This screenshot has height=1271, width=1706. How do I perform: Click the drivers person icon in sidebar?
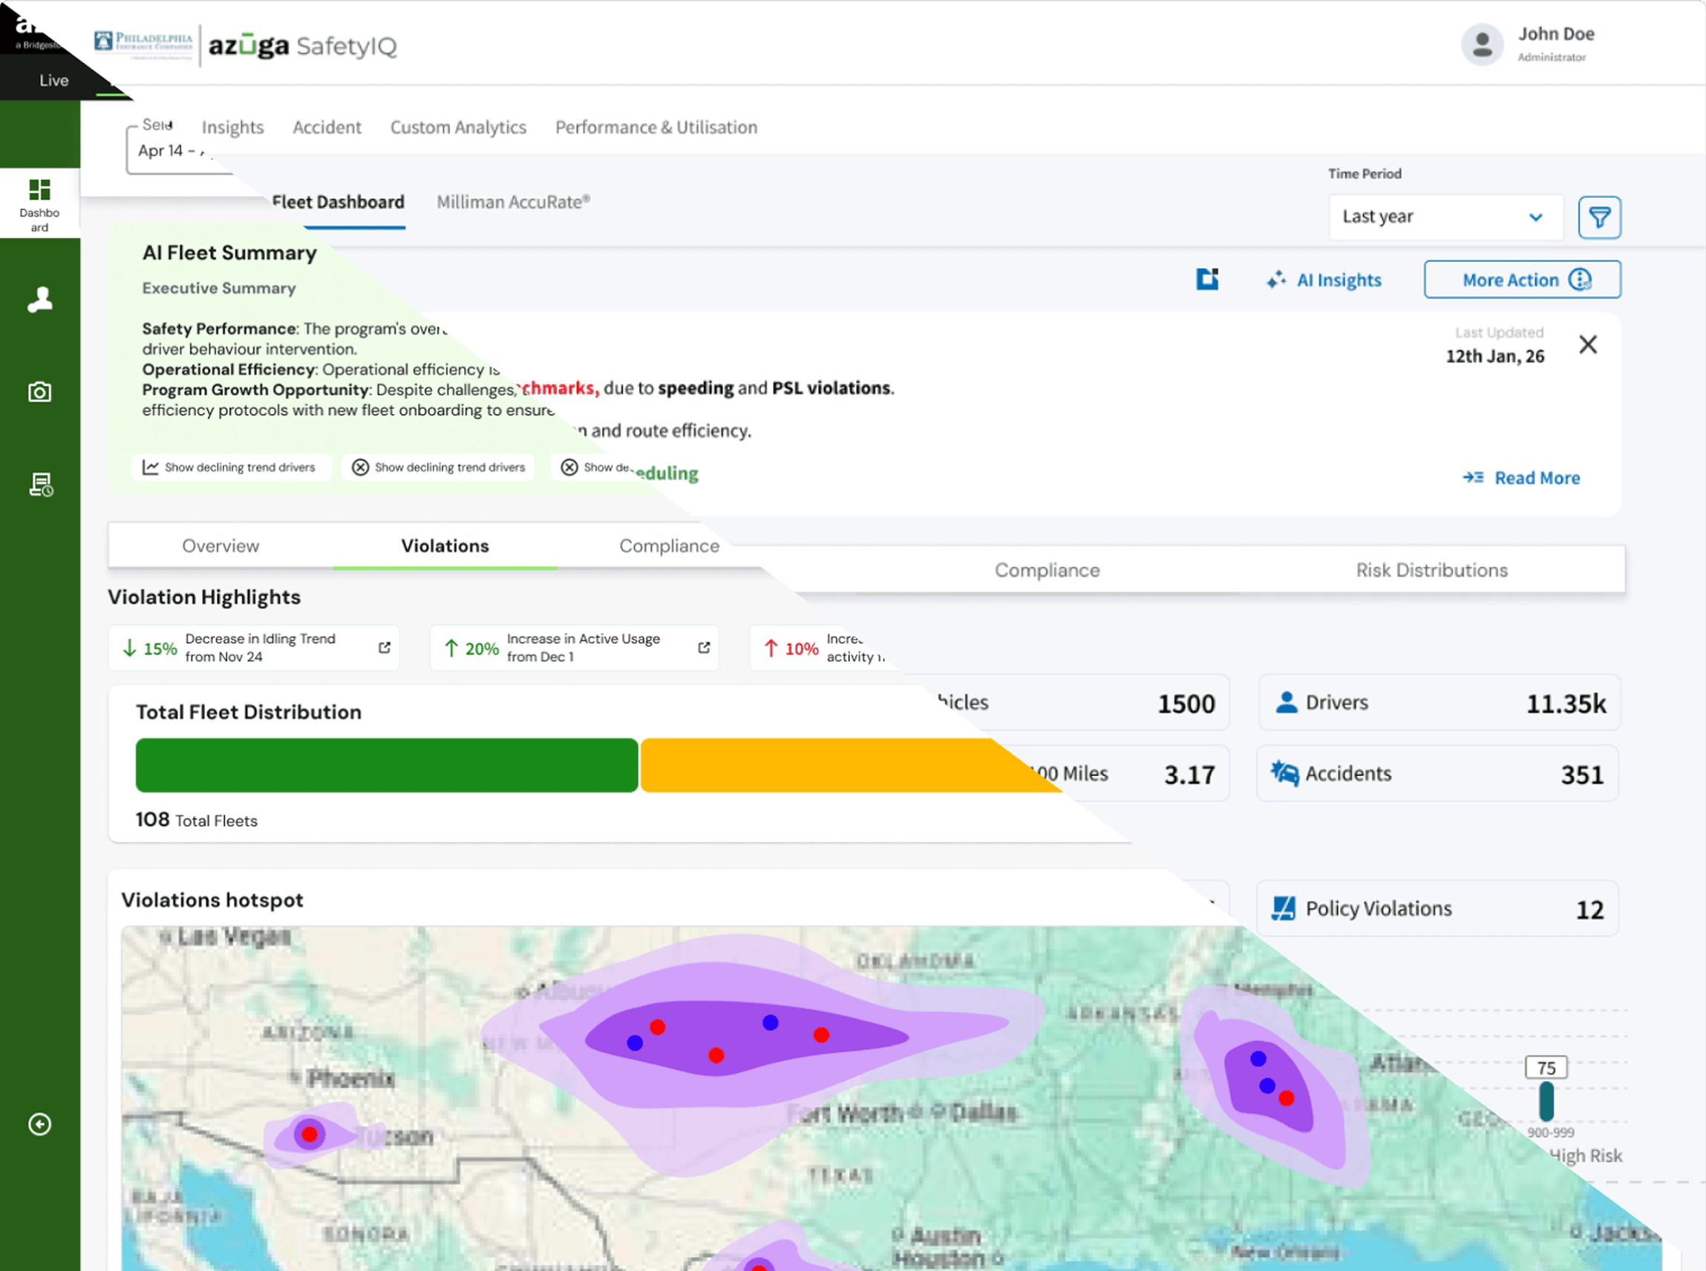pyautogui.click(x=39, y=299)
